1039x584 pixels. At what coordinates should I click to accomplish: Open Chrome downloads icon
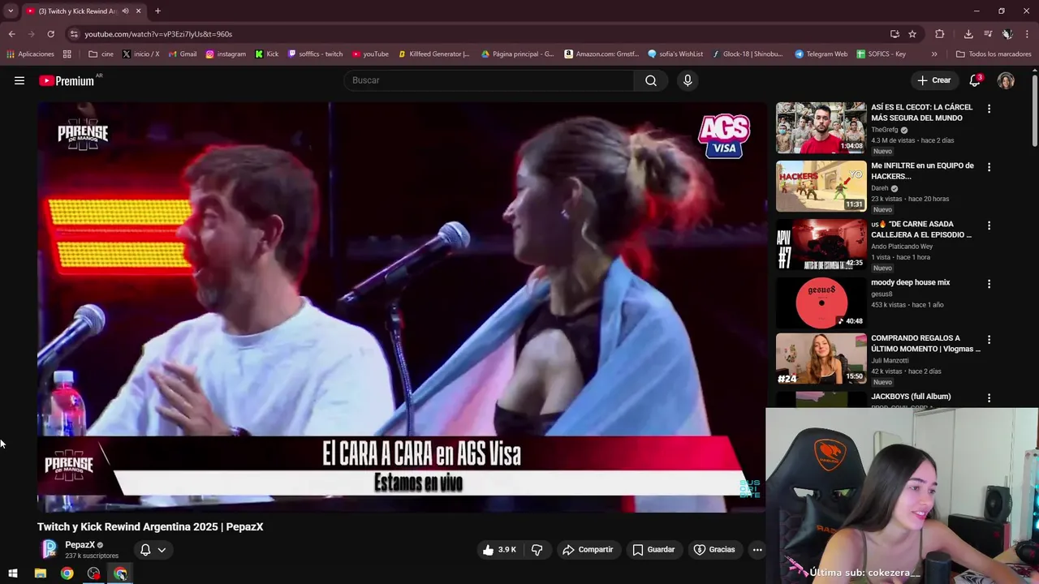point(968,34)
